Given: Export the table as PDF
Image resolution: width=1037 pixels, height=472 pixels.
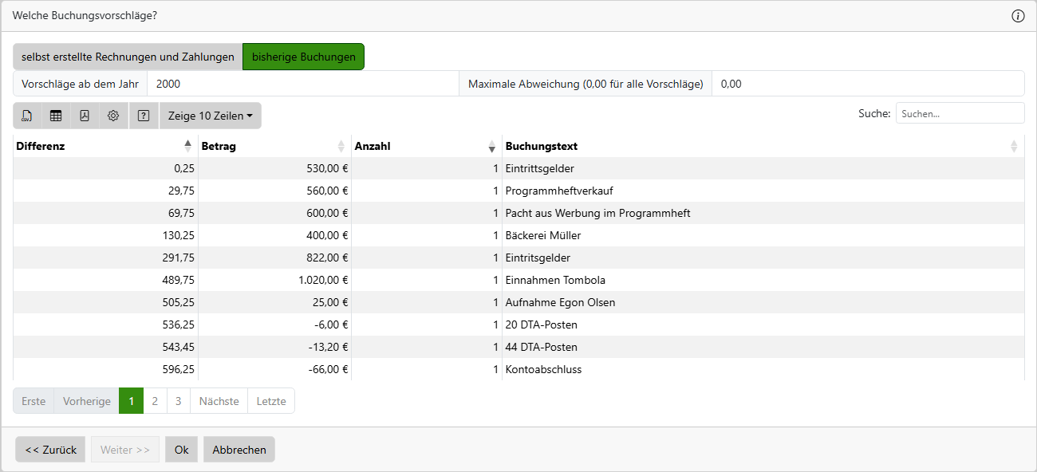Looking at the screenshot, I should click(85, 116).
